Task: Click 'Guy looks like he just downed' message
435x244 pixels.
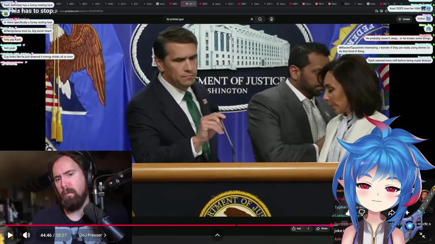Action: coord(38,57)
